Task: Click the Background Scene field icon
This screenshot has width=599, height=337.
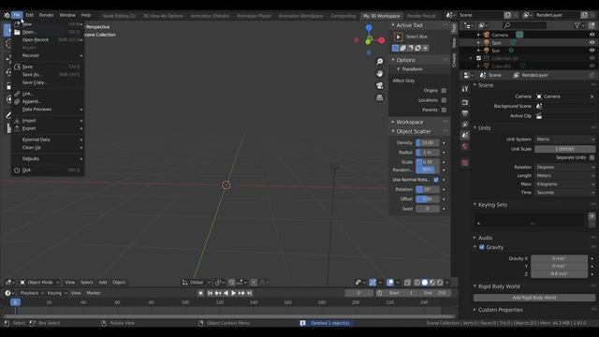Action: (539, 106)
